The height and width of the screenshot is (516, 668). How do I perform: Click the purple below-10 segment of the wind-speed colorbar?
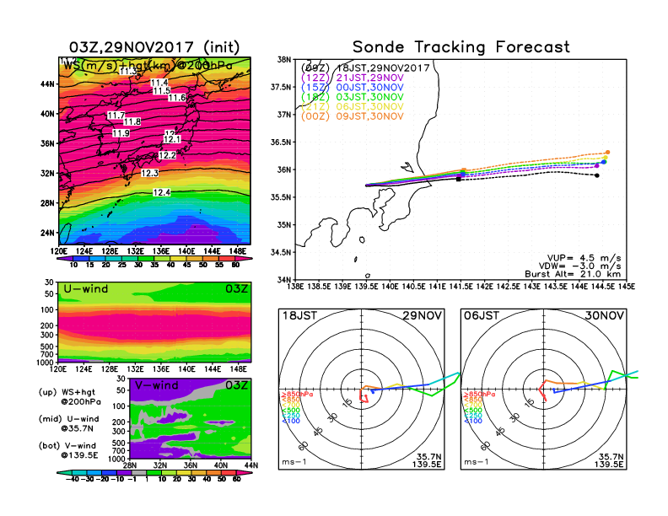point(64,259)
